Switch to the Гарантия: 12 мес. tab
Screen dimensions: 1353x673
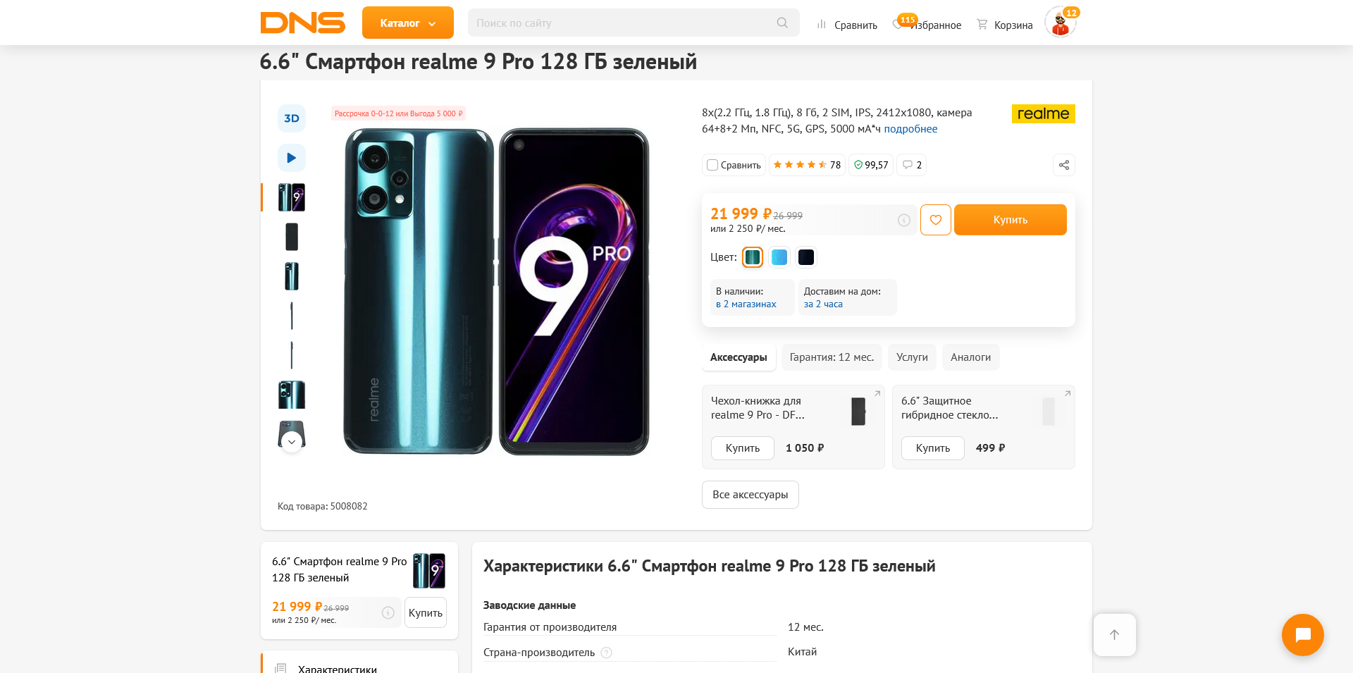(832, 357)
